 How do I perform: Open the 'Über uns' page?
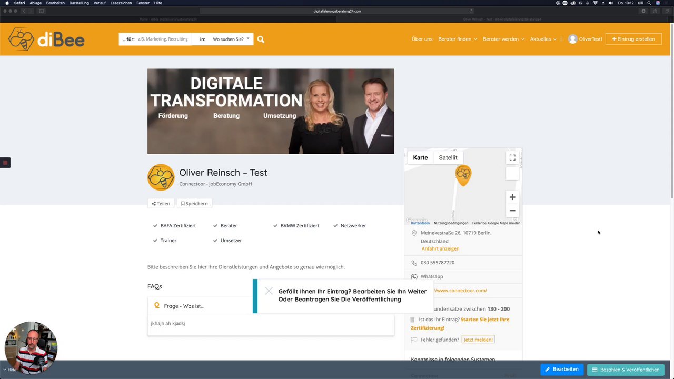(x=422, y=39)
